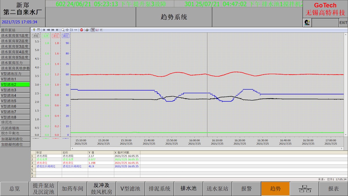Screen dimensions: 348x196
Task: Click the EXIT button
Action: click(x=343, y=23)
